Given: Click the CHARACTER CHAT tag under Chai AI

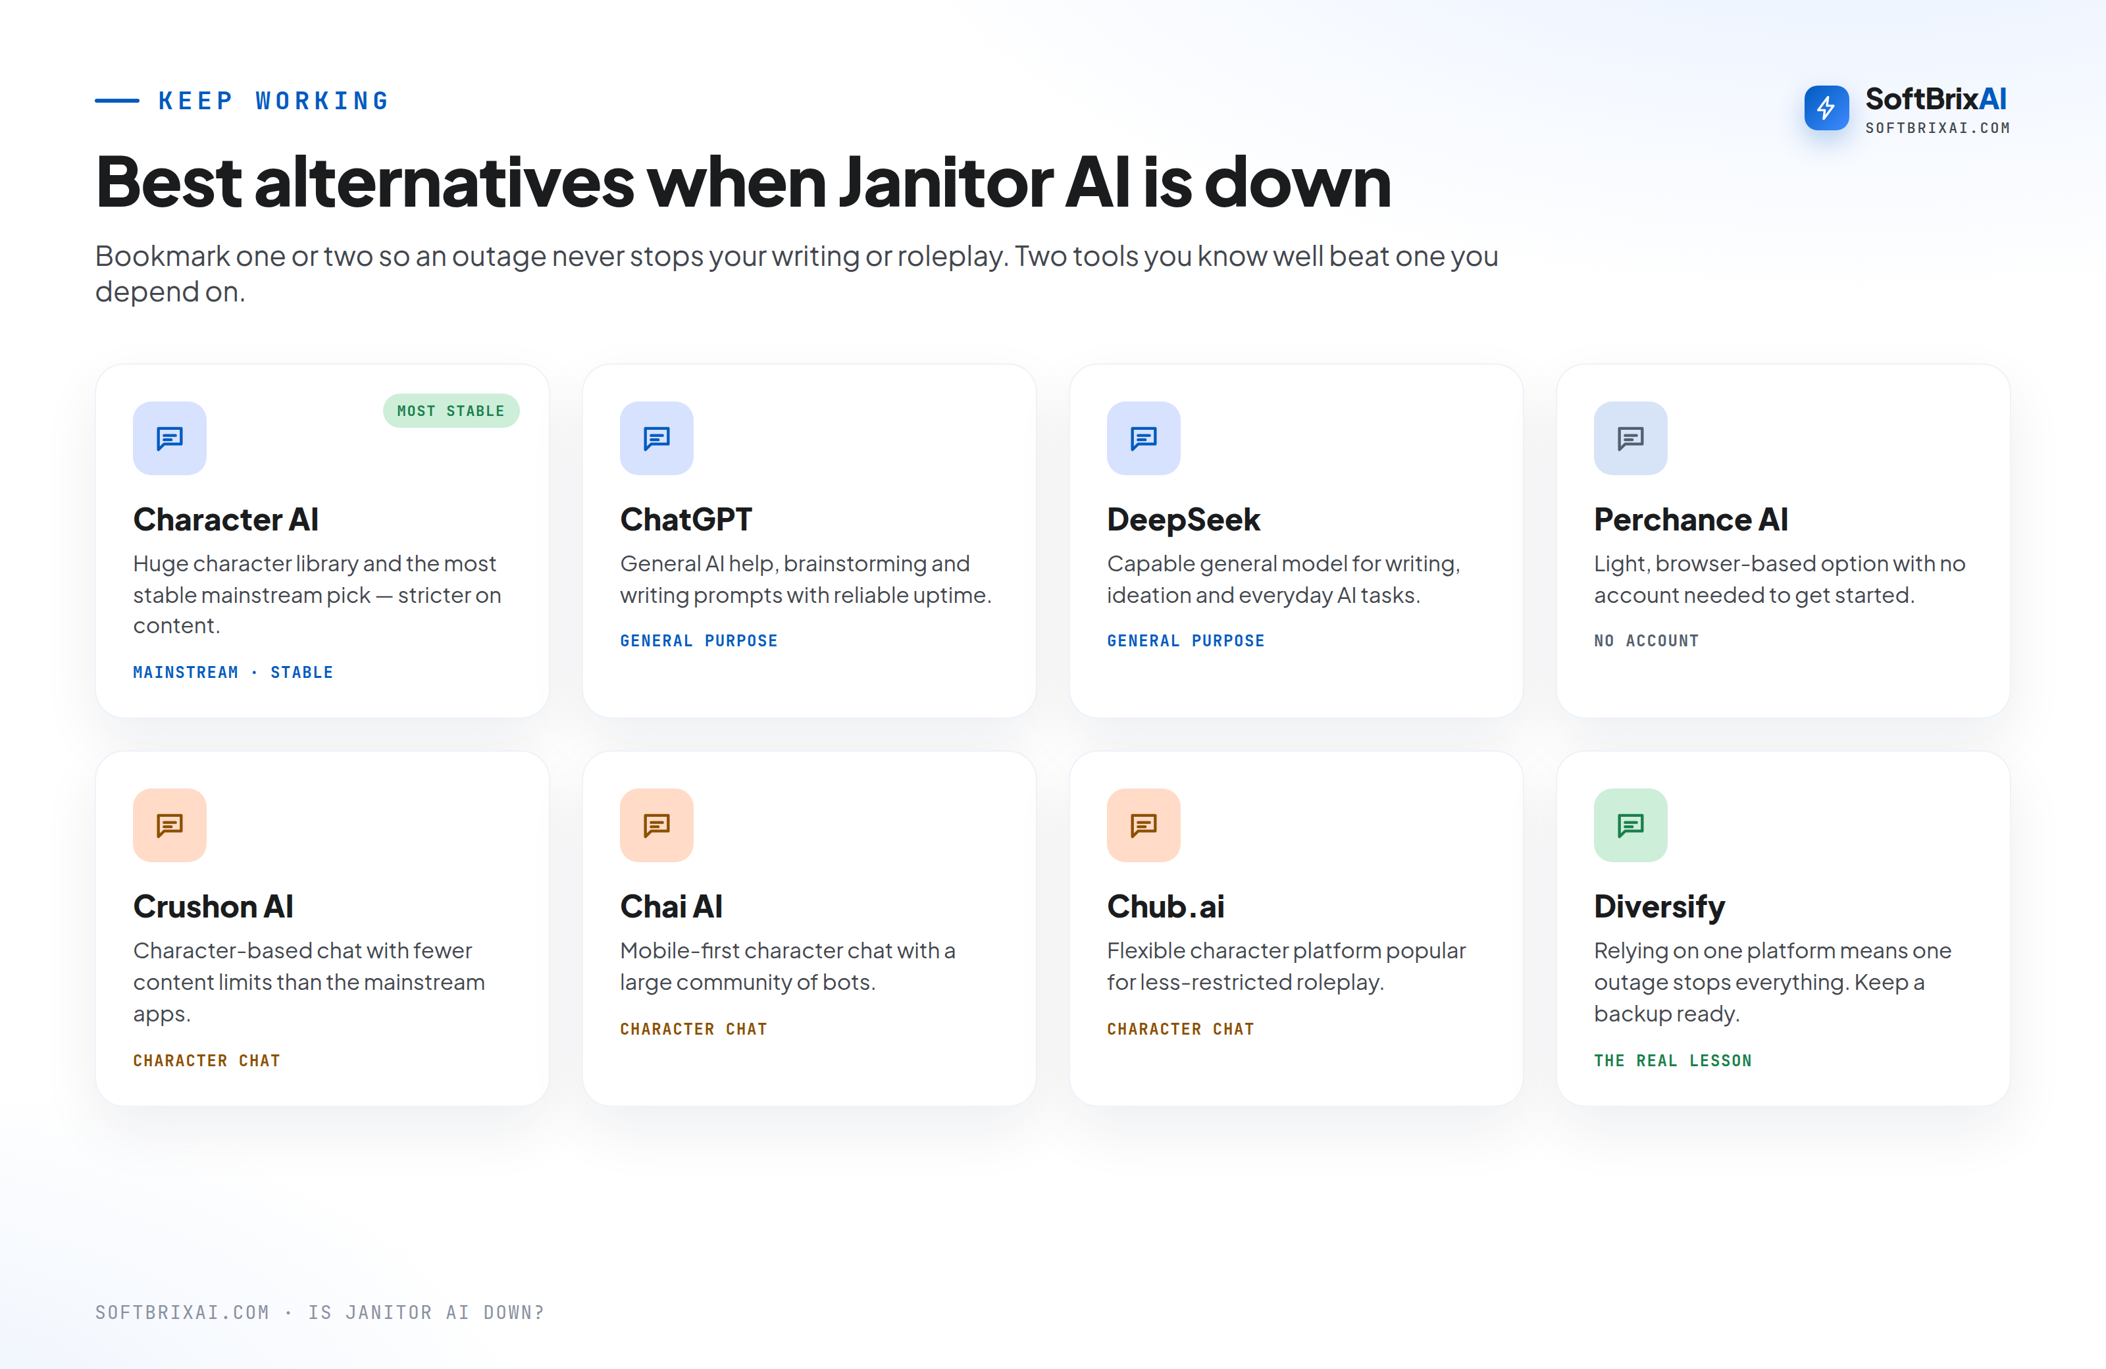Looking at the screenshot, I should click(694, 1029).
